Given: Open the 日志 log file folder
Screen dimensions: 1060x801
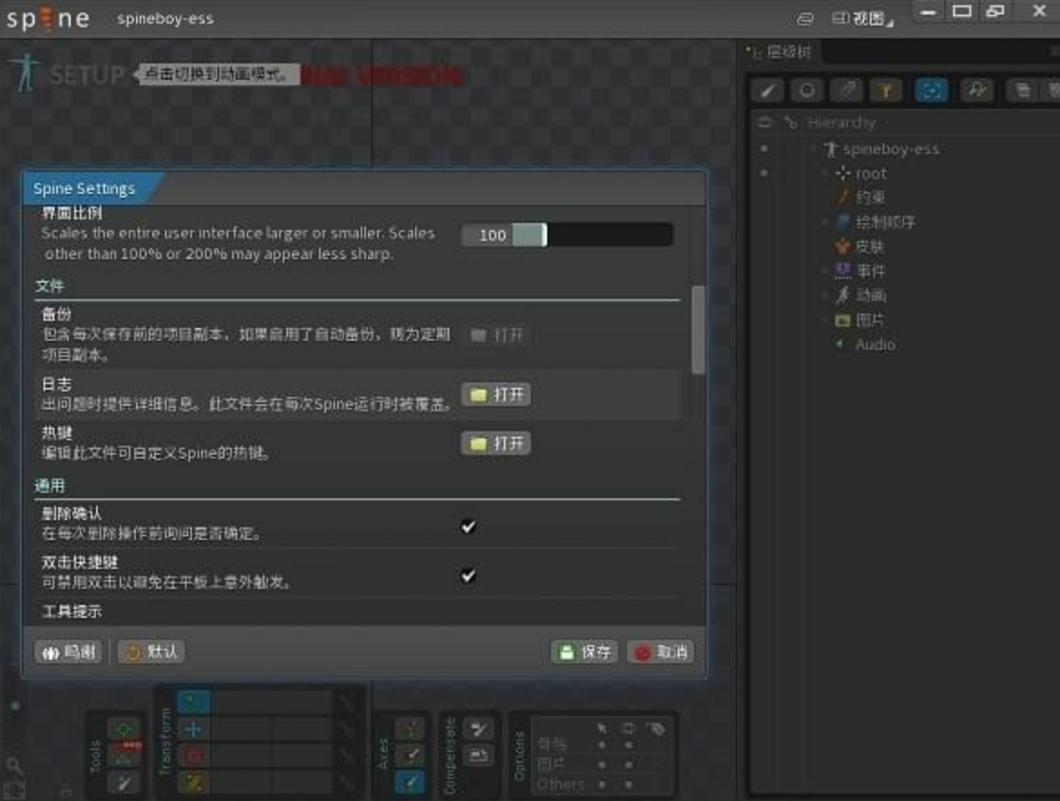Looking at the screenshot, I should coord(496,394).
